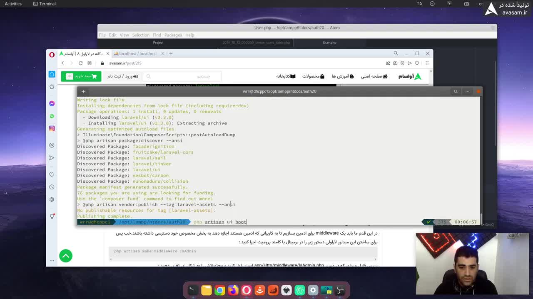Viewport: 533px width, 299px height.
Task: Click the search icon in terminal header
Action: (456, 91)
